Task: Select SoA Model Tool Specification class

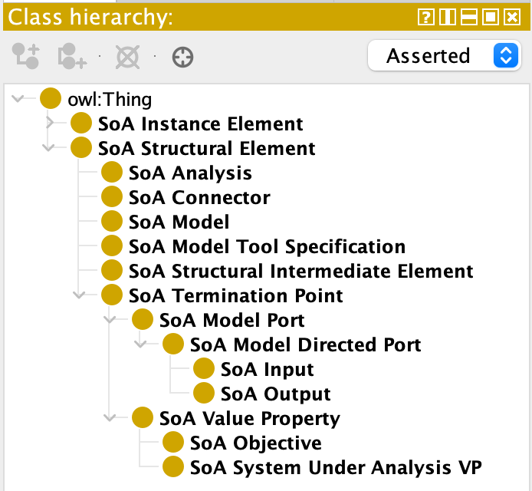Action: coord(267,246)
